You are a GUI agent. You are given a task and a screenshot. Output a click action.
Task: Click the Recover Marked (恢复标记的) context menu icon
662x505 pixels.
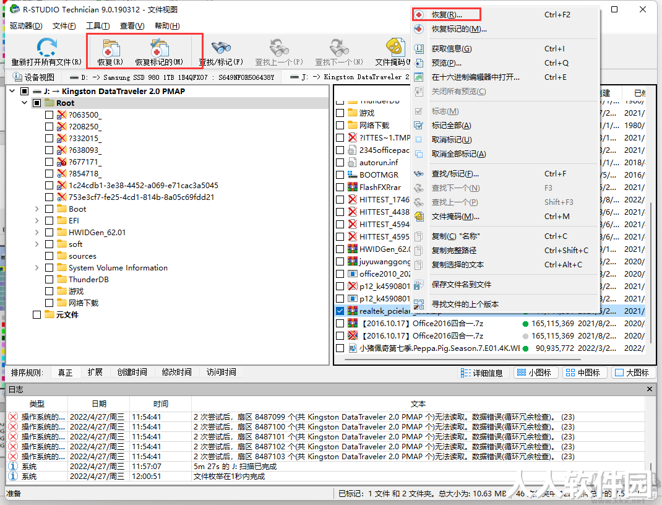point(419,29)
